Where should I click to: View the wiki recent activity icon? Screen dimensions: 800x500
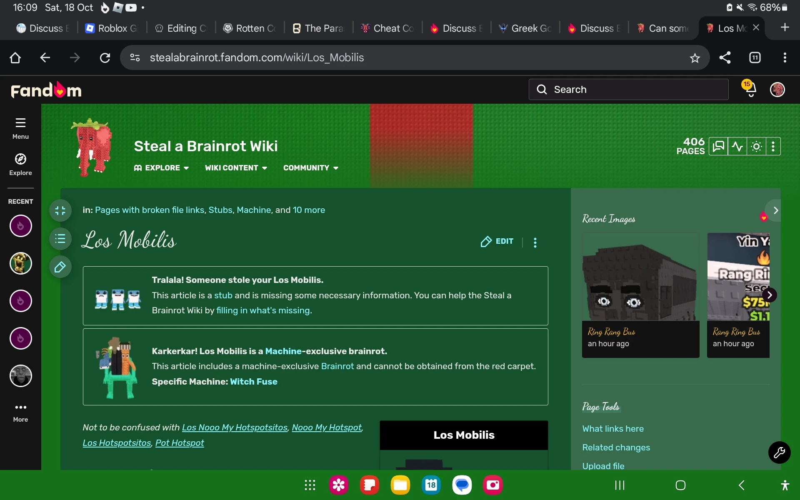[x=737, y=146]
